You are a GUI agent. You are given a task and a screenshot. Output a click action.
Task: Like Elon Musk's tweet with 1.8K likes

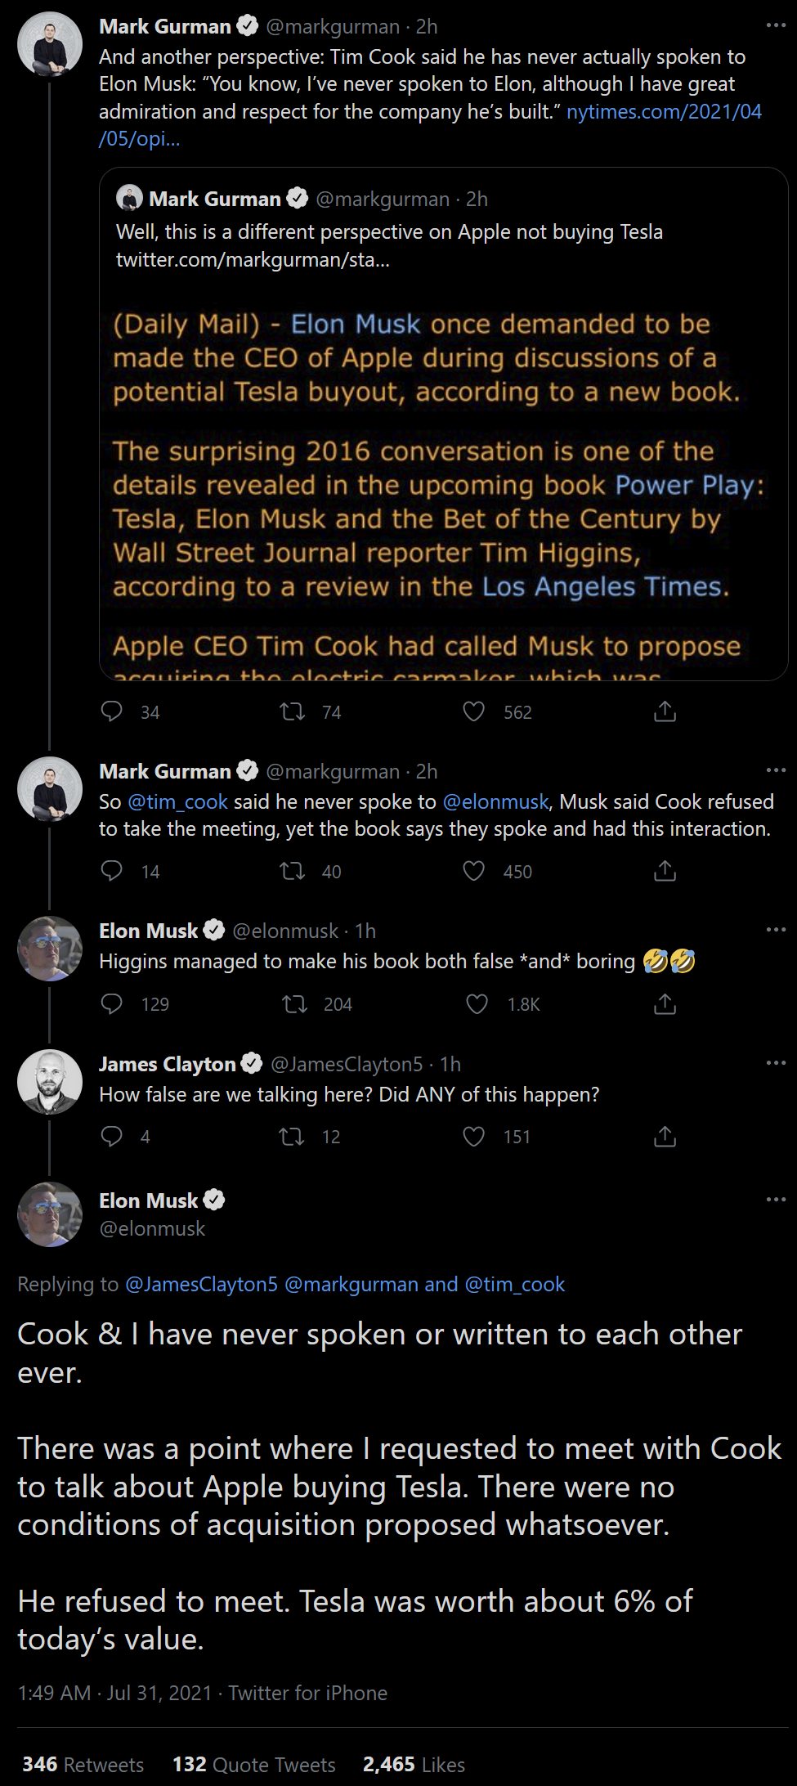pos(477,1003)
